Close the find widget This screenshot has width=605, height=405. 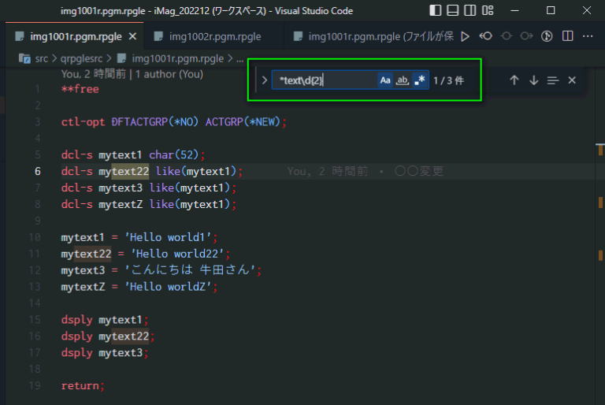coord(572,80)
